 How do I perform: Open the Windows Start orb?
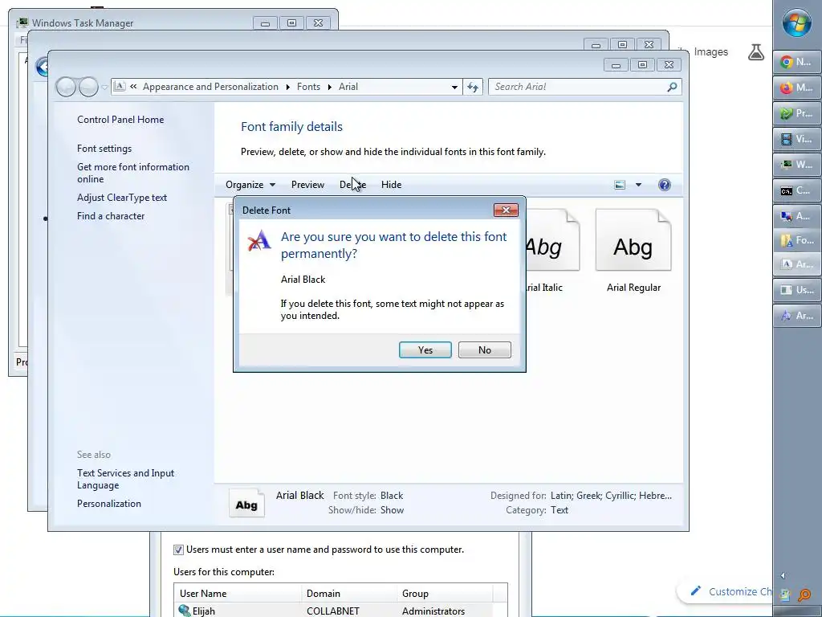click(x=797, y=22)
